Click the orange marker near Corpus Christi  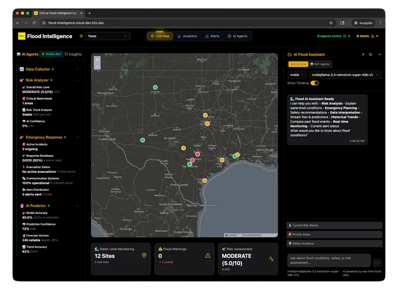pyautogui.click(x=204, y=180)
